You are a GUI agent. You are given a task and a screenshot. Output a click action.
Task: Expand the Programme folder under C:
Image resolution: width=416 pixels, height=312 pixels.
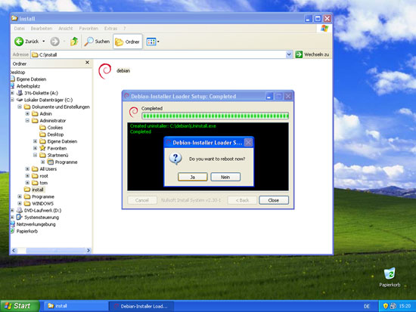[20, 196]
